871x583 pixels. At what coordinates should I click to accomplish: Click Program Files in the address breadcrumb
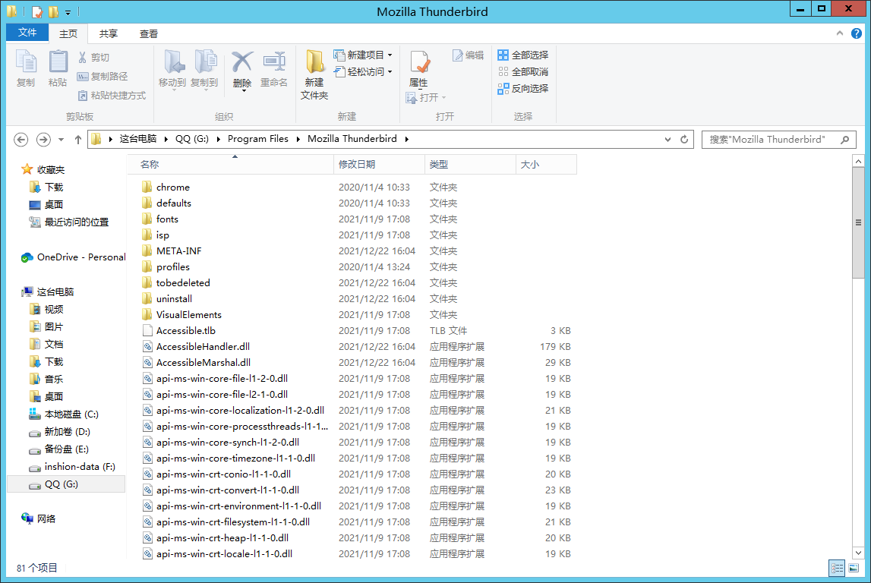point(257,139)
